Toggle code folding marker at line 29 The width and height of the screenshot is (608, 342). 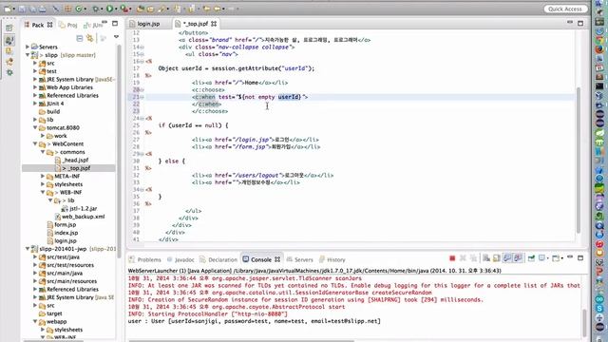coord(142,154)
